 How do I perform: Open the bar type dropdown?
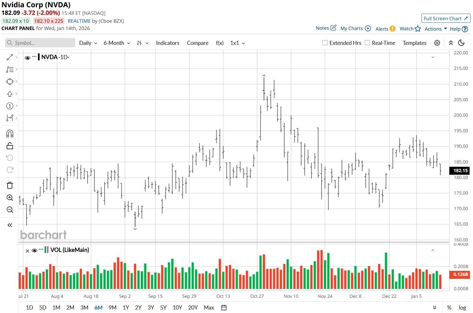coord(142,43)
